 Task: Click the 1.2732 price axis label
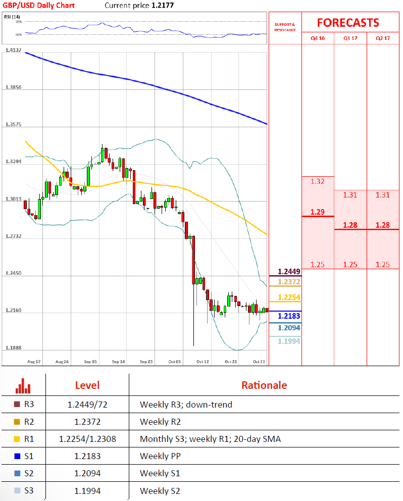[14, 236]
